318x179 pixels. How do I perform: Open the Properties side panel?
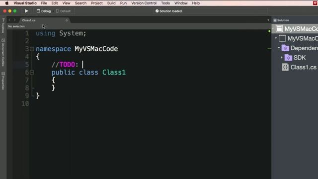pos(3,81)
